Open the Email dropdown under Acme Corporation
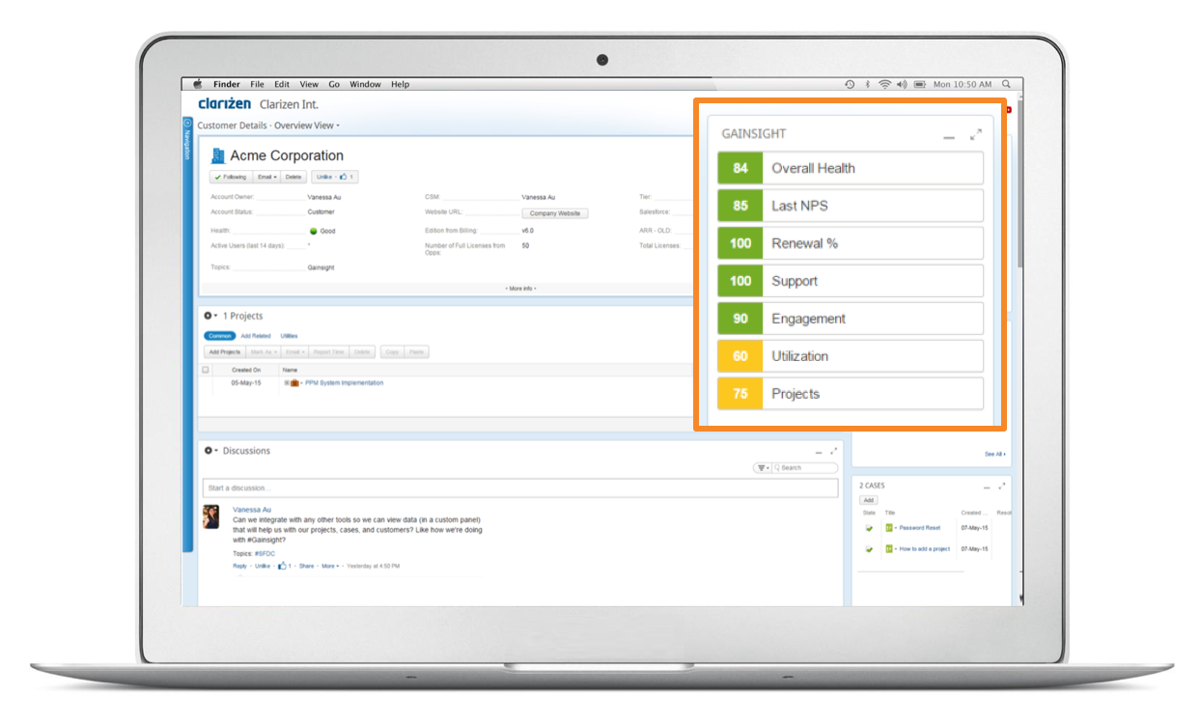The width and height of the screenshot is (1201, 725). click(267, 177)
